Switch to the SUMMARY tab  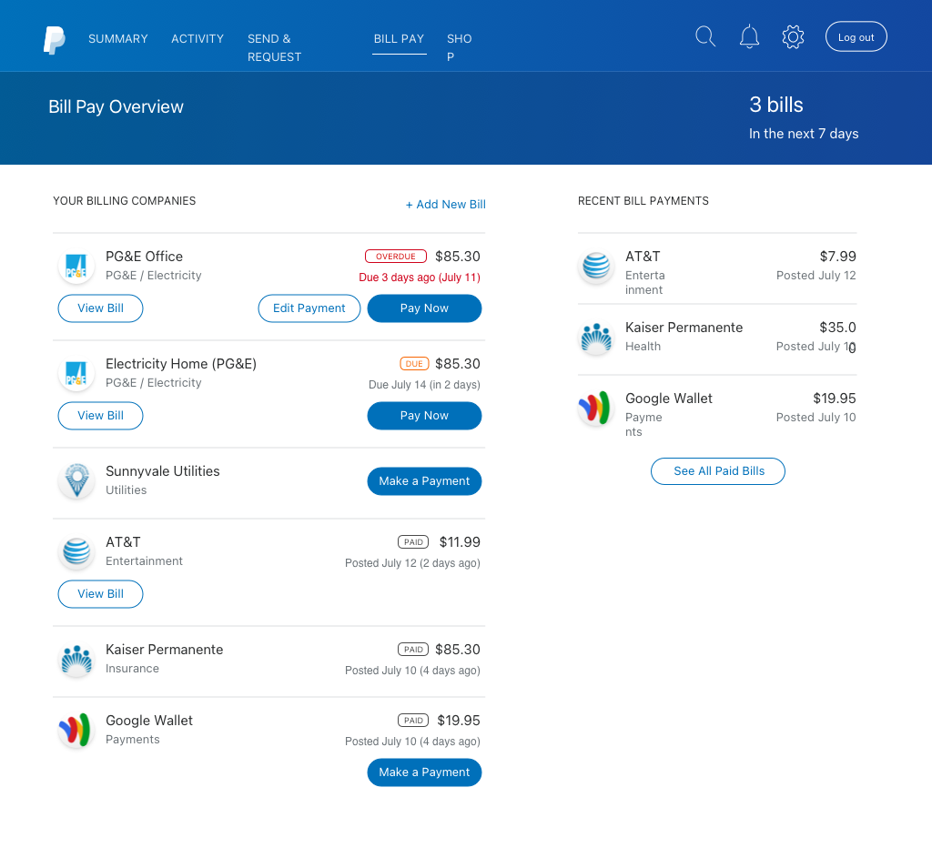point(117,38)
